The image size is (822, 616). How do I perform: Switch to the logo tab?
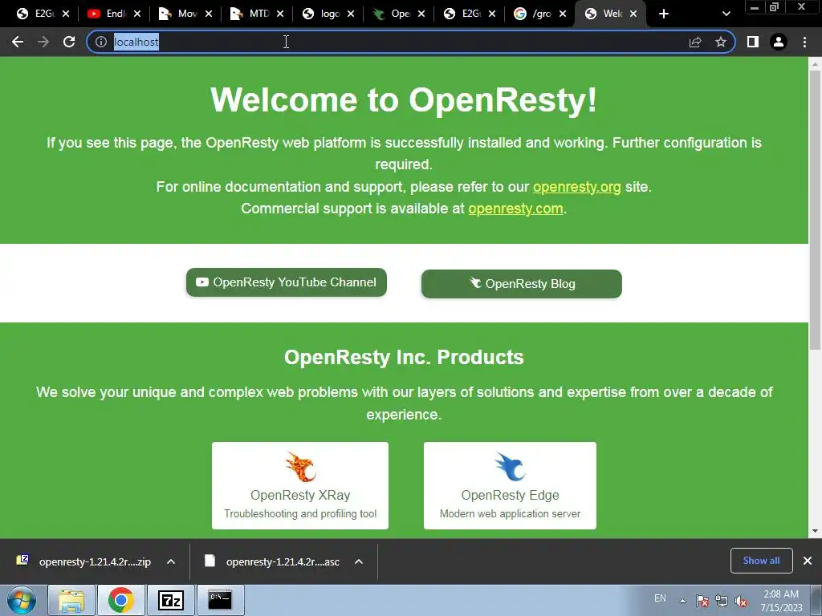(x=321, y=14)
